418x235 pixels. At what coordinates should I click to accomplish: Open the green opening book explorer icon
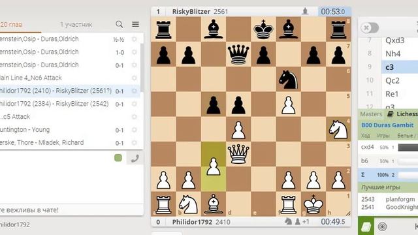point(366,227)
